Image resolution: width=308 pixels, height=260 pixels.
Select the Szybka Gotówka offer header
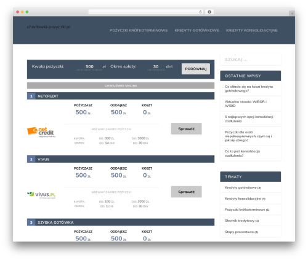121,223
